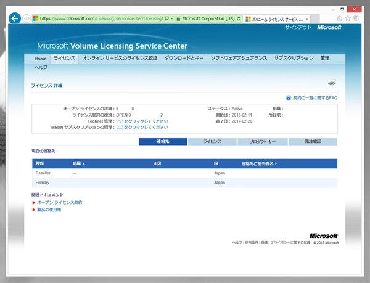
Task: Sort by 連絡先ご担当者名 column header
Action: coord(259,163)
